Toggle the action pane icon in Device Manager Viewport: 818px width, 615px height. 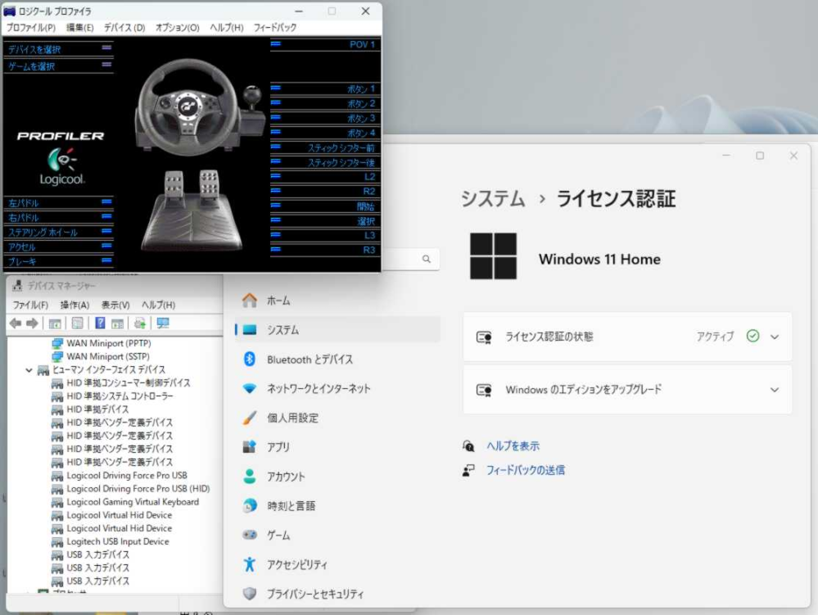tap(117, 323)
